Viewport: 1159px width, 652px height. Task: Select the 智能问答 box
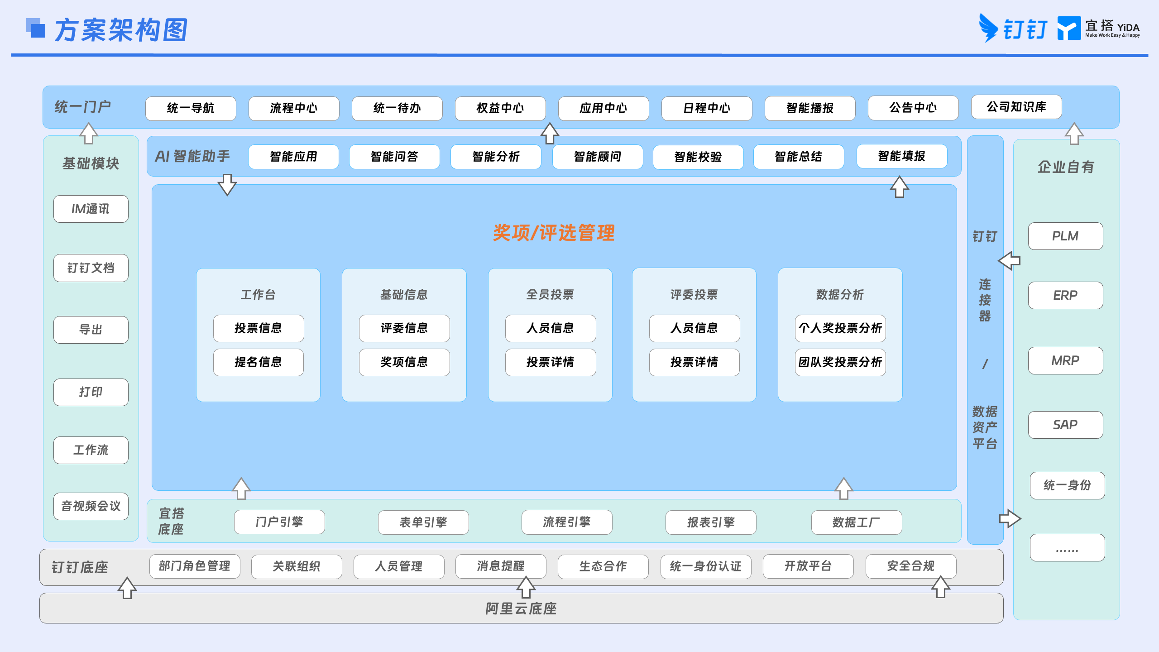coord(394,157)
